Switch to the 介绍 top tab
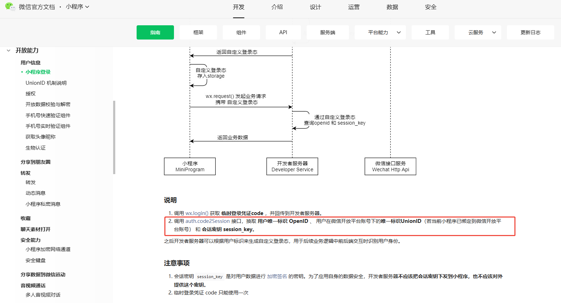561x303 pixels. [277, 7]
